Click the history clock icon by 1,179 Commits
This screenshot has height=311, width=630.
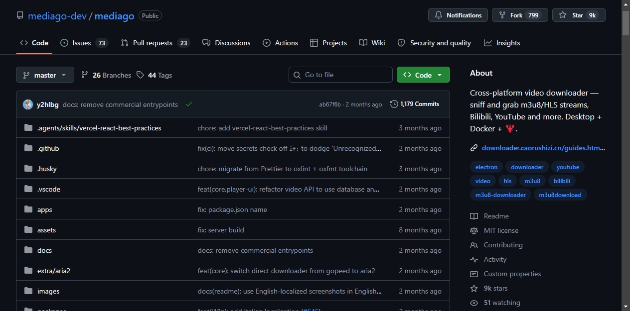394,104
